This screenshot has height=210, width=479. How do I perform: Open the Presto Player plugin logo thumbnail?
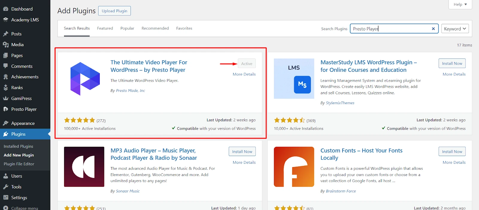(x=85, y=79)
